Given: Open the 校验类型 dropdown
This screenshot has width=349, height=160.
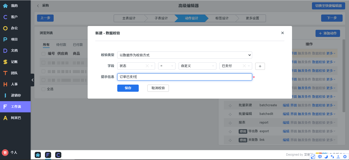Looking at the screenshot, I should [x=184, y=55].
